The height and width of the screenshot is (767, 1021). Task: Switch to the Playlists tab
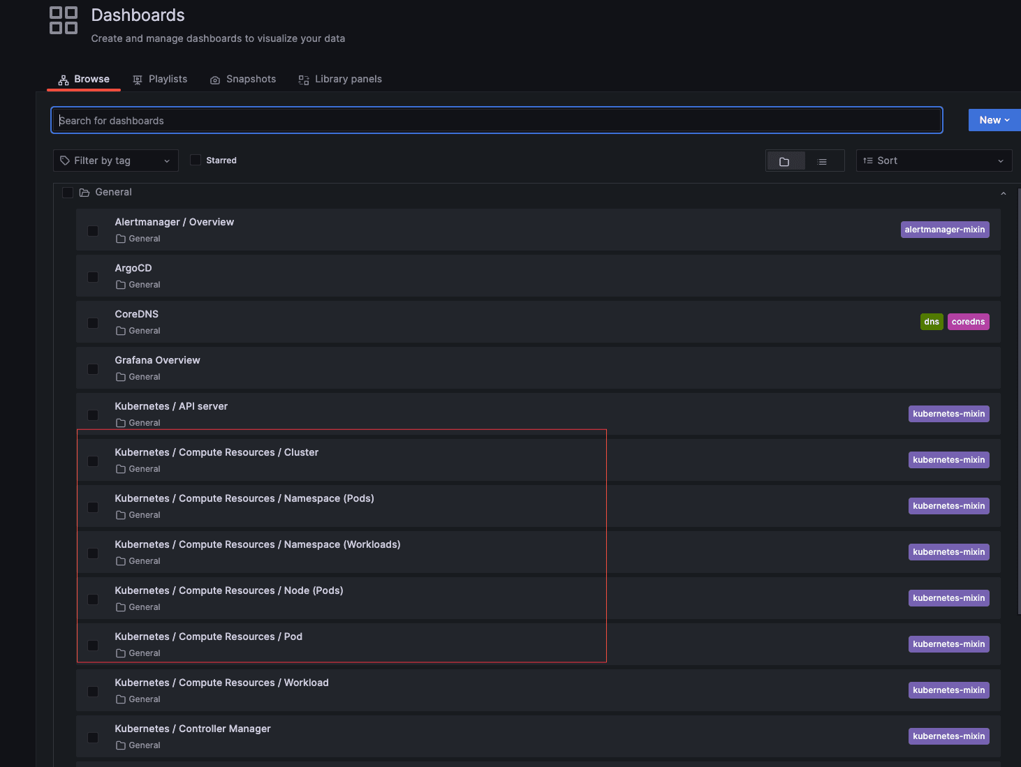pos(160,79)
